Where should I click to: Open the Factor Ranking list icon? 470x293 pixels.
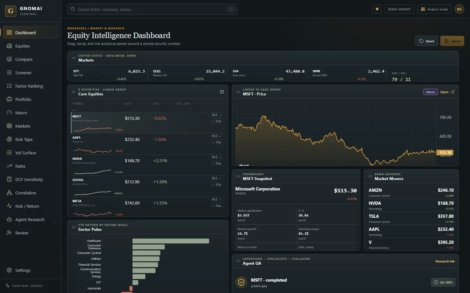pos(9,86)
